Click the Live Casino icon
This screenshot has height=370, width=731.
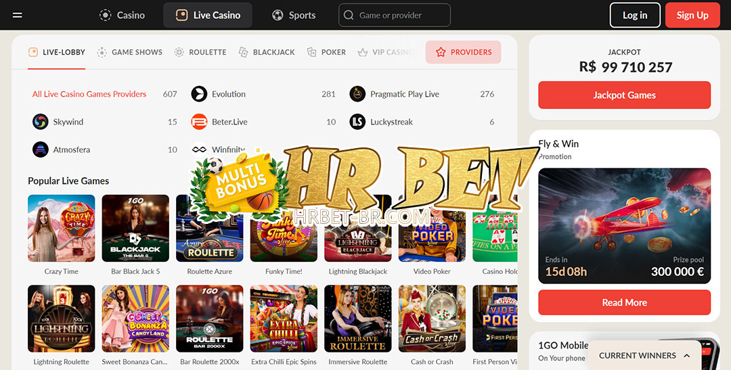coord(181,15)
